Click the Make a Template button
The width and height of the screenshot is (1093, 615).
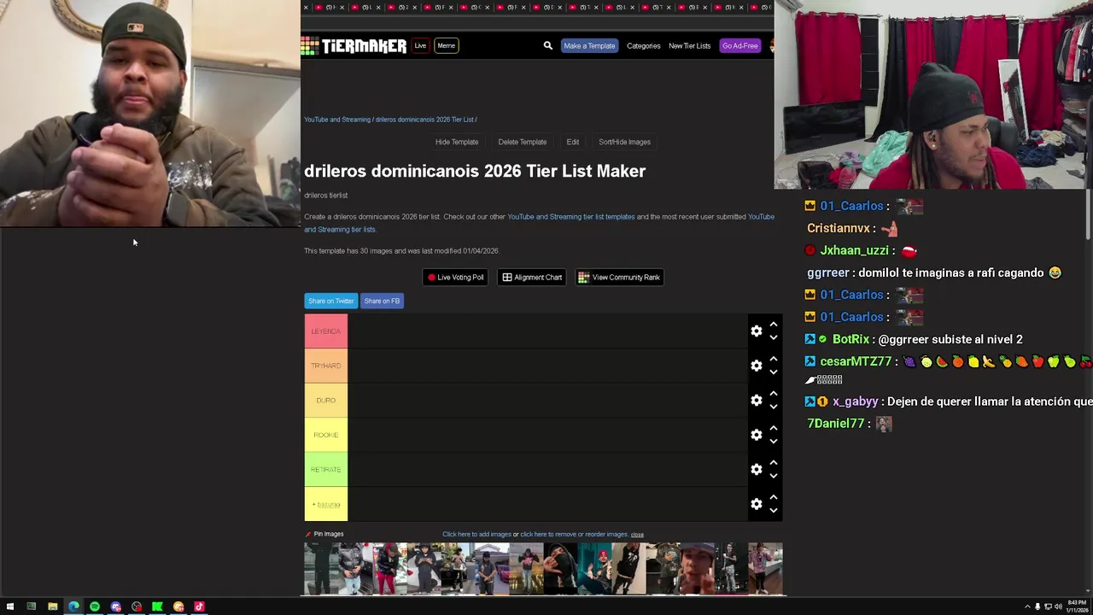click(x=589, y=45)
